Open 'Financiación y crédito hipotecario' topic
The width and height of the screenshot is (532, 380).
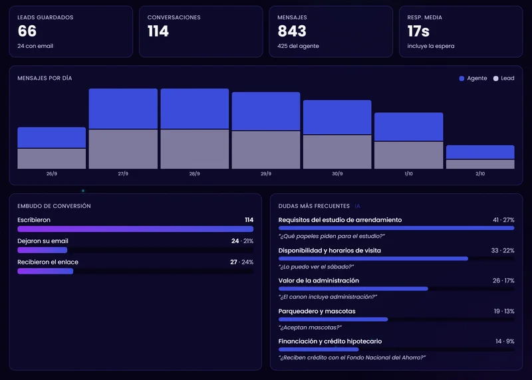coord(330,341)
